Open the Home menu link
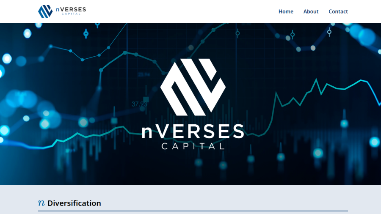Viewport: 381px width, 214px height. [286, 11]
